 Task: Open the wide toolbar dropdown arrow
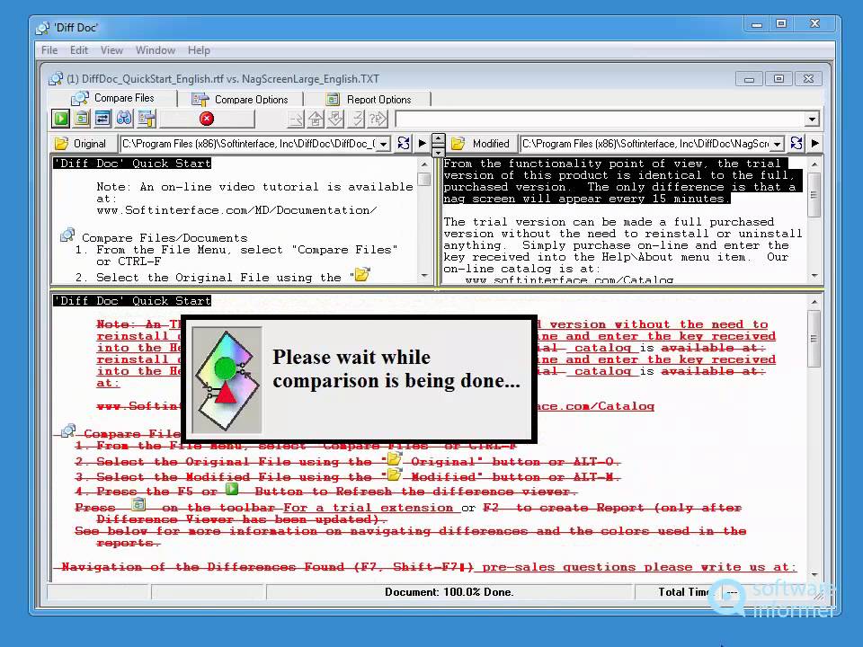pos(812,119)
